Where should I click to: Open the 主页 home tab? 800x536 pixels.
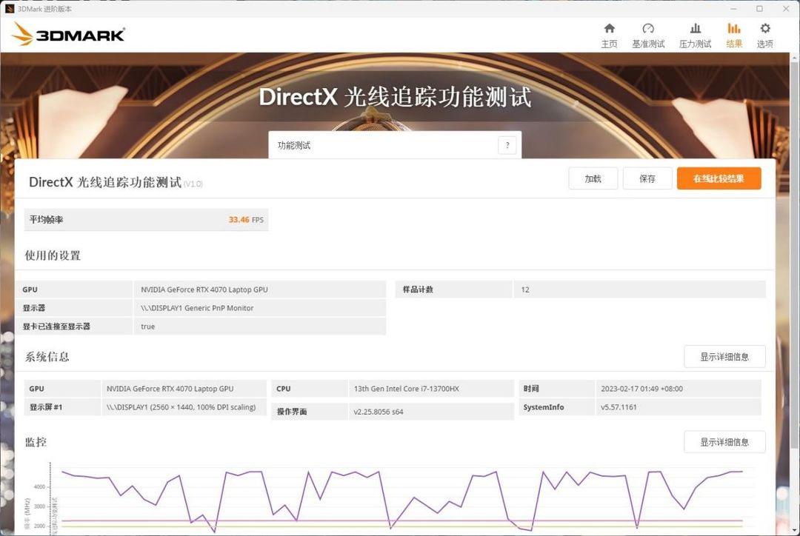click(609, 36)
